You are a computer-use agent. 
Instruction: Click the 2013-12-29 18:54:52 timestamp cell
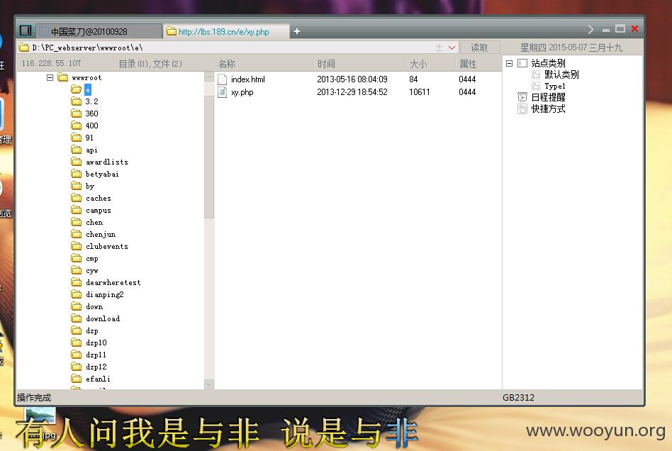352,92
